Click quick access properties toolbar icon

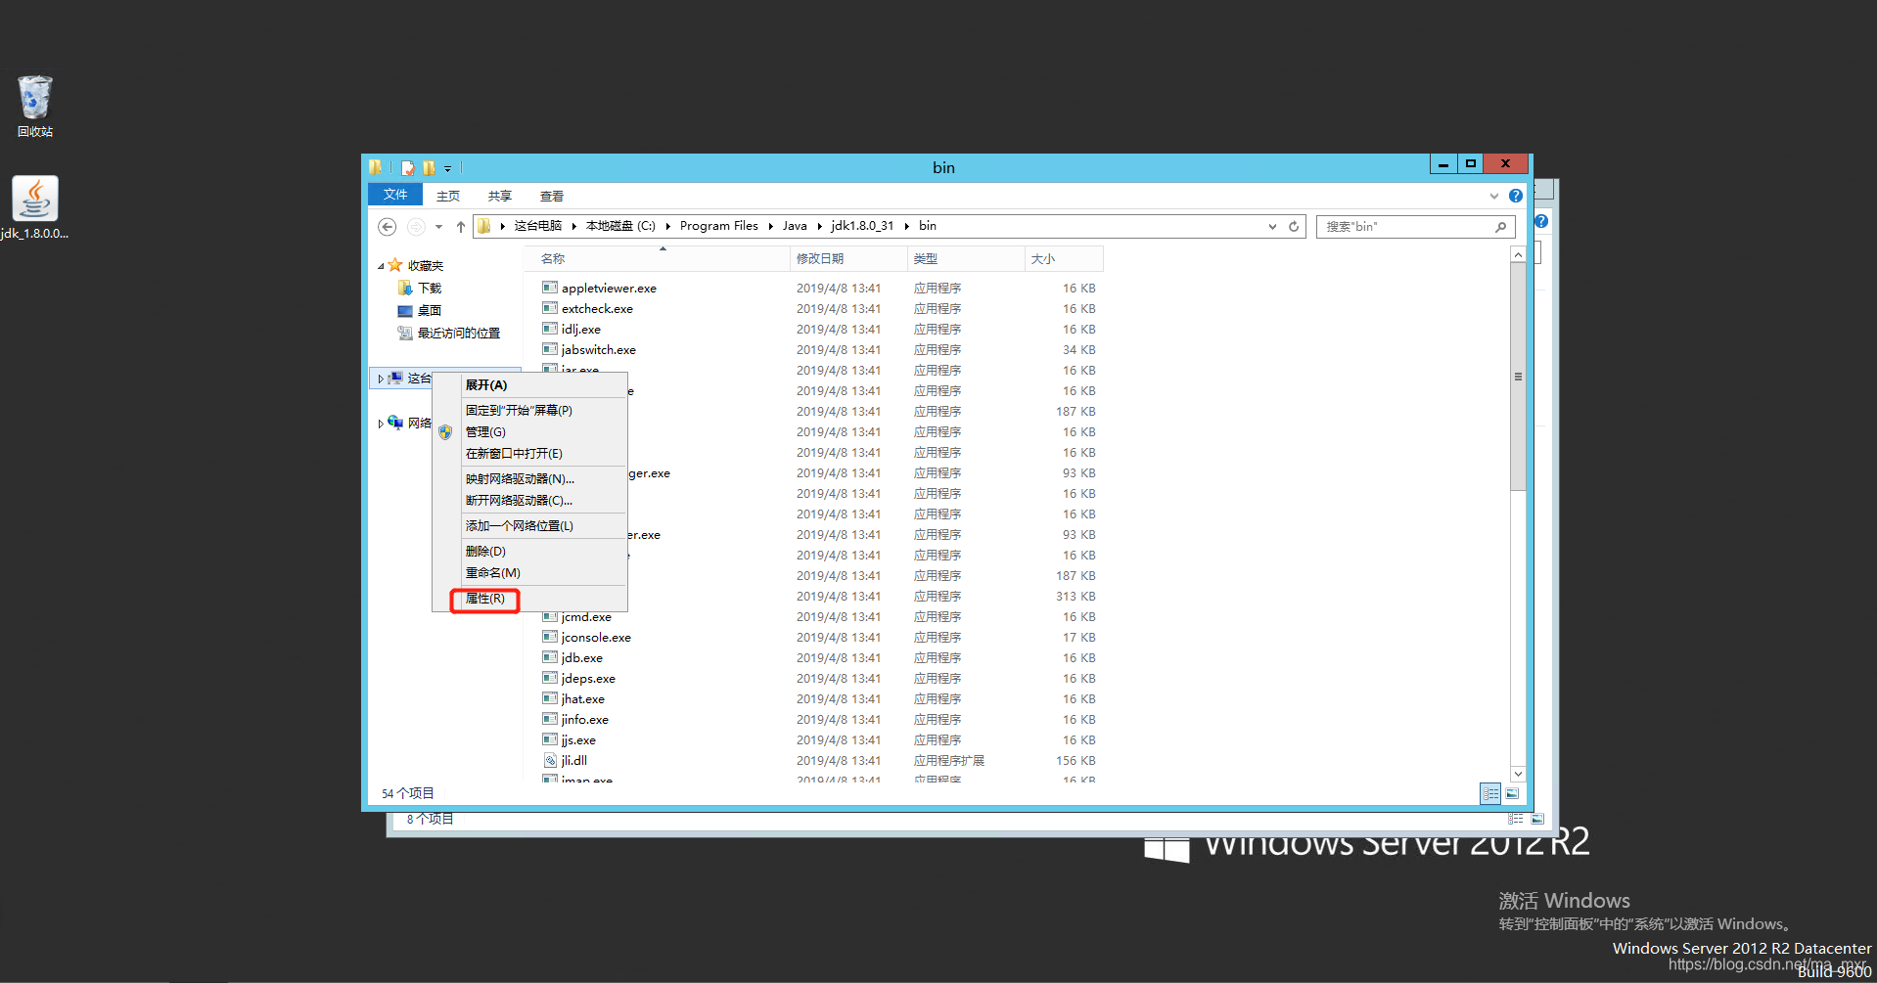pos(408,167)
